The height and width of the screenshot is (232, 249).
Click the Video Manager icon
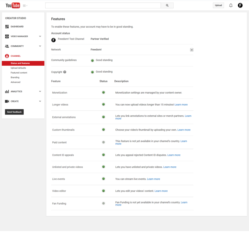pos(7,36)
